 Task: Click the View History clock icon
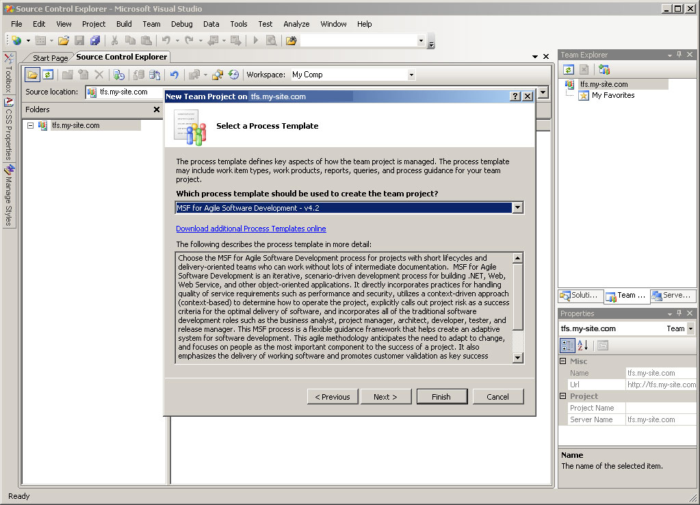point(233,75)
